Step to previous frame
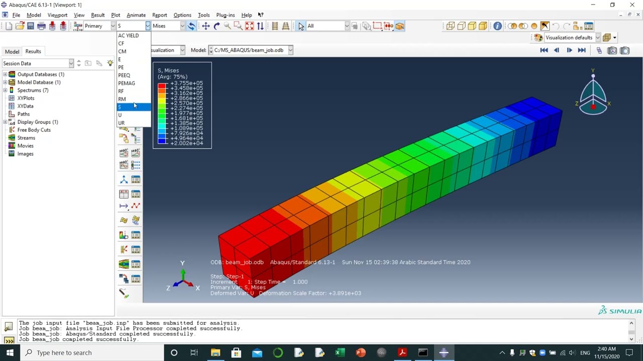The image size is (643, 361). [557, 50]
